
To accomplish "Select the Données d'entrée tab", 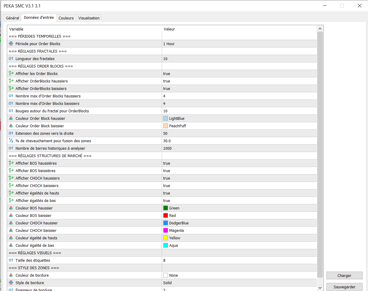I will (x=39, y=18).
